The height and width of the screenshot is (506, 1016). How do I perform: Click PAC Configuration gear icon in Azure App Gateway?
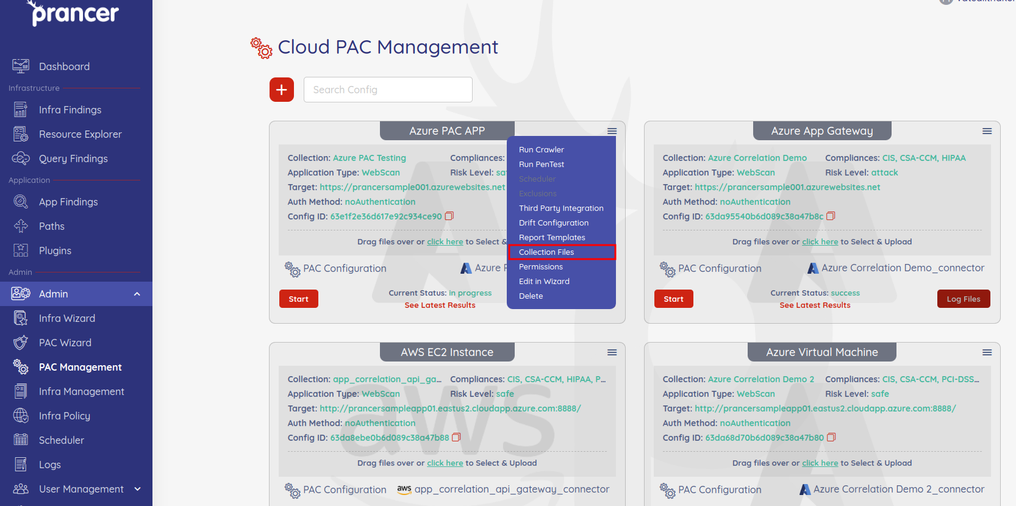coord(668,269)
